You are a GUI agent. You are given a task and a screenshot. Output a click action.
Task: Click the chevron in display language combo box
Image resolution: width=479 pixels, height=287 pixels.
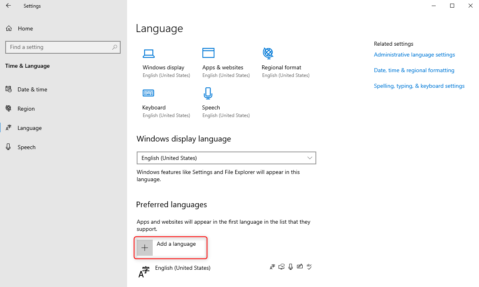click(309, 158)
